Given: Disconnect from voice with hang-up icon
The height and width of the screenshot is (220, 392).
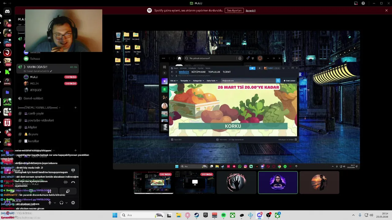Looking at the screenshot, I should pyautogui.click(x=73, y=182).
